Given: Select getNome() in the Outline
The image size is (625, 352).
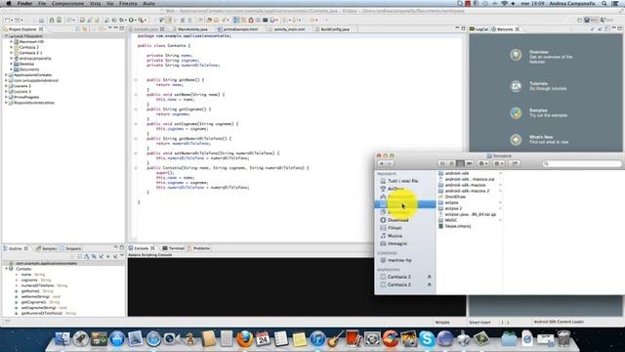Looking at the screenshot, I should [x=30, y=291].
